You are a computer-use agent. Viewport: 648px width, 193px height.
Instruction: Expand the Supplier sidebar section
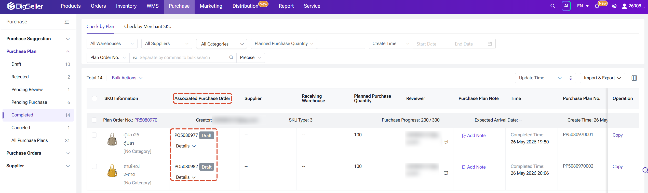coord(38,166)
